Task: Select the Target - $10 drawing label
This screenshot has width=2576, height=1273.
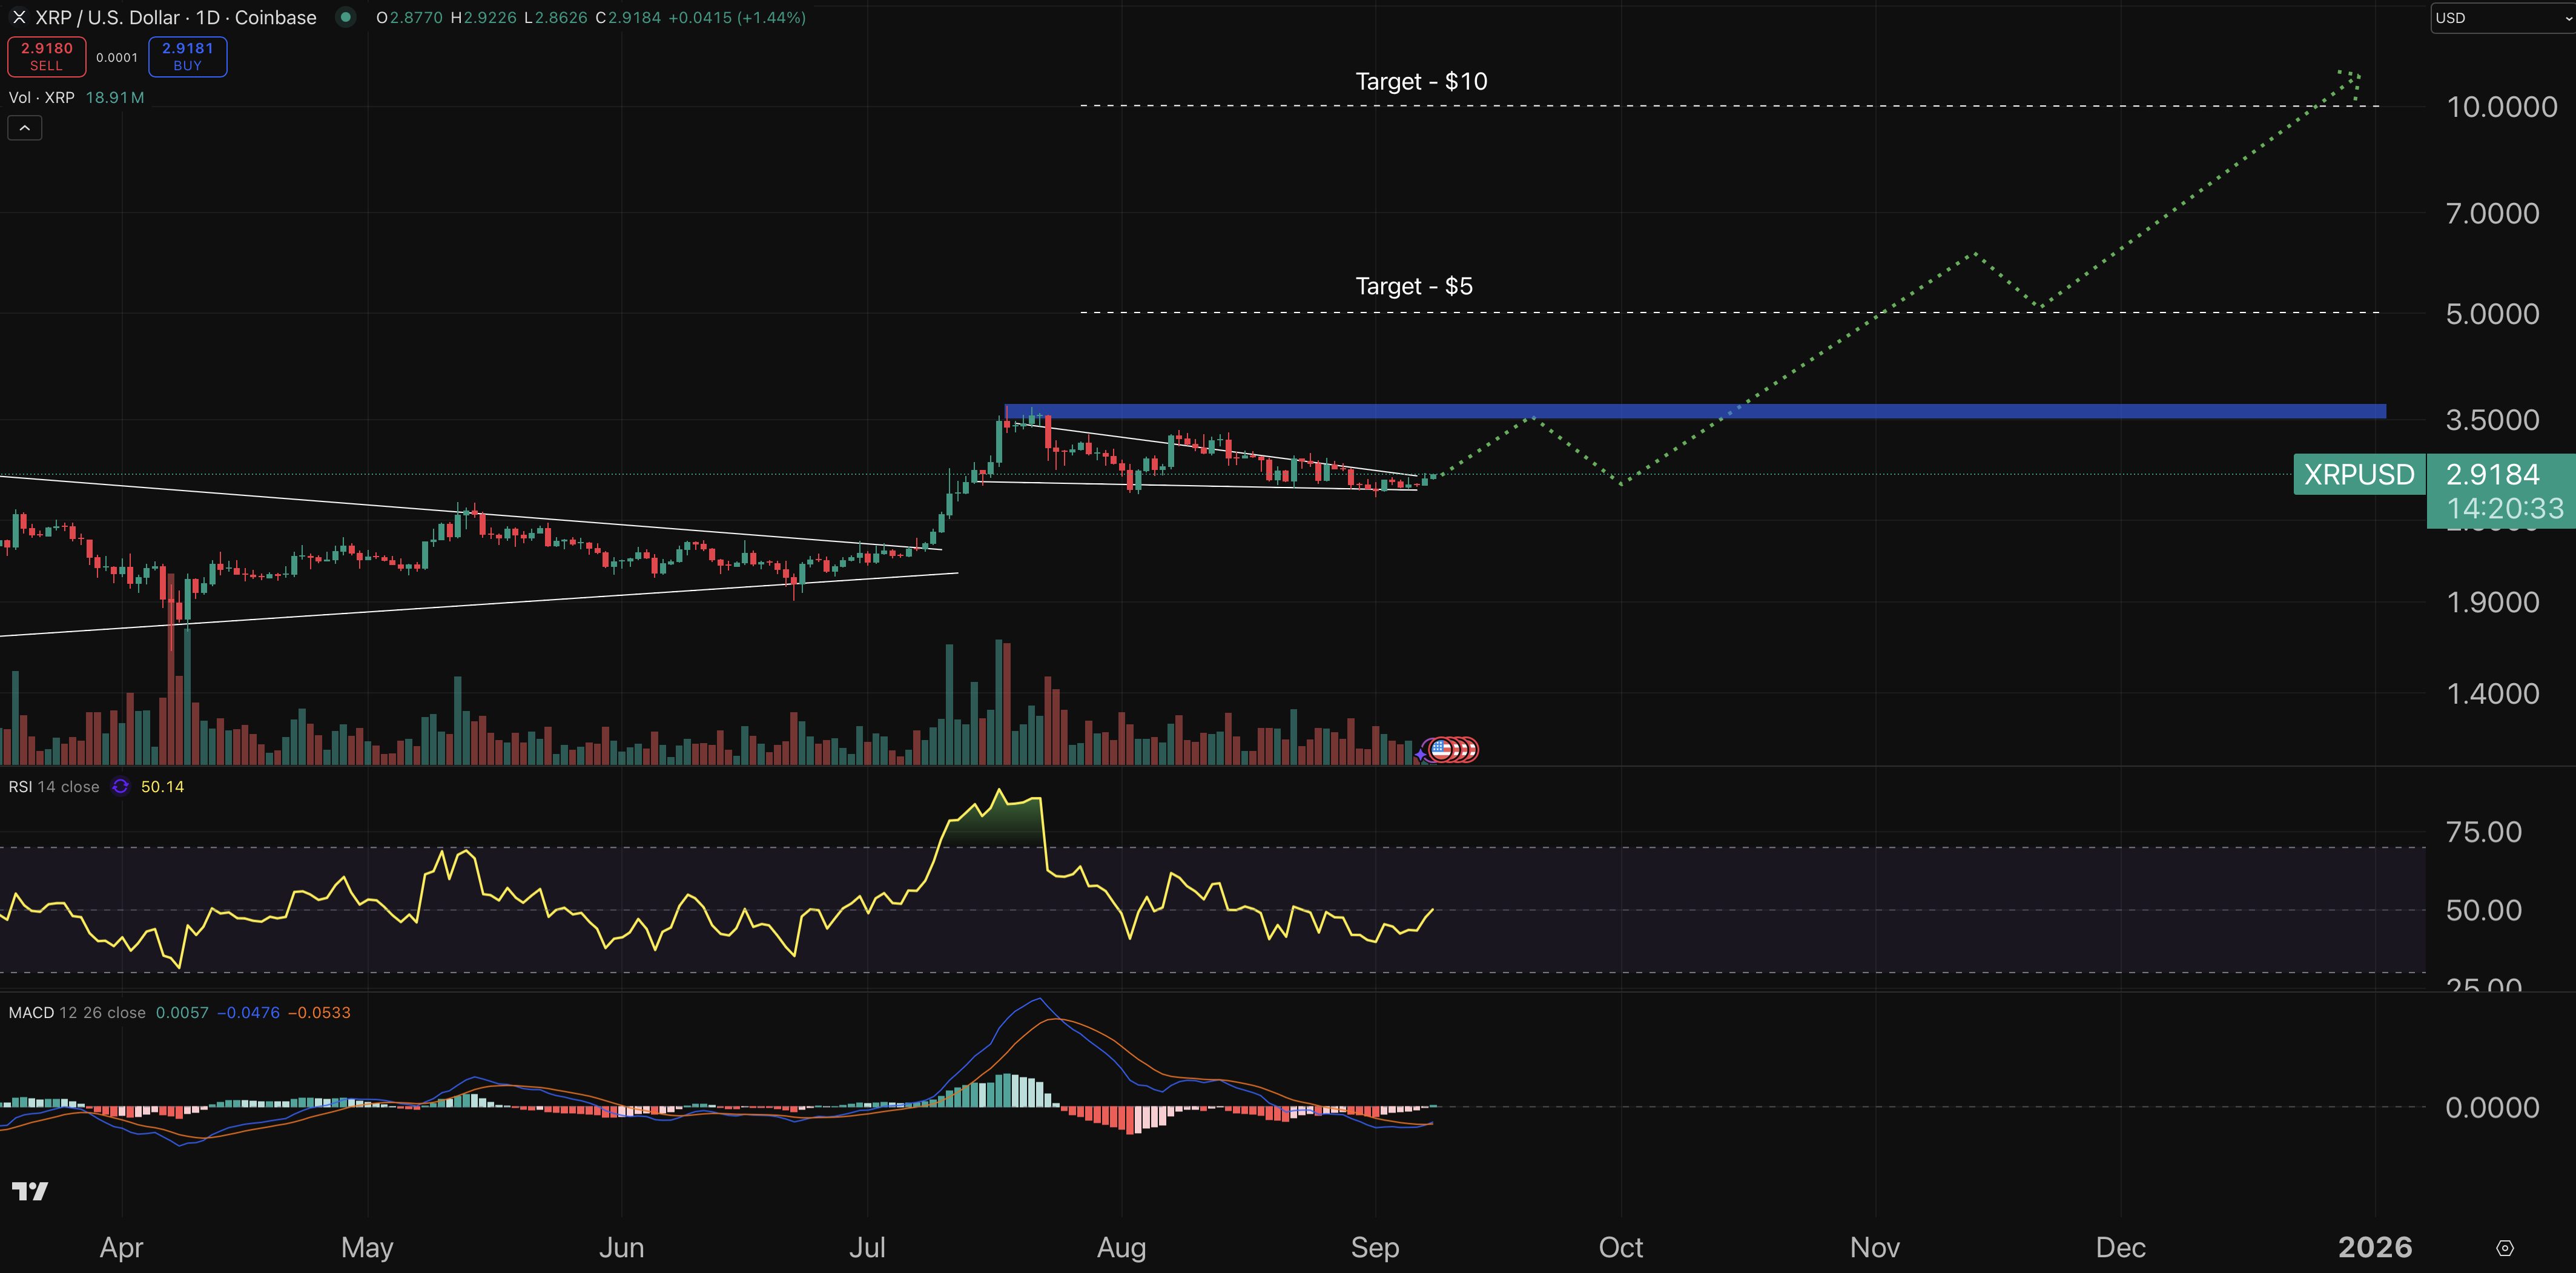Action: pos(1420,81)
